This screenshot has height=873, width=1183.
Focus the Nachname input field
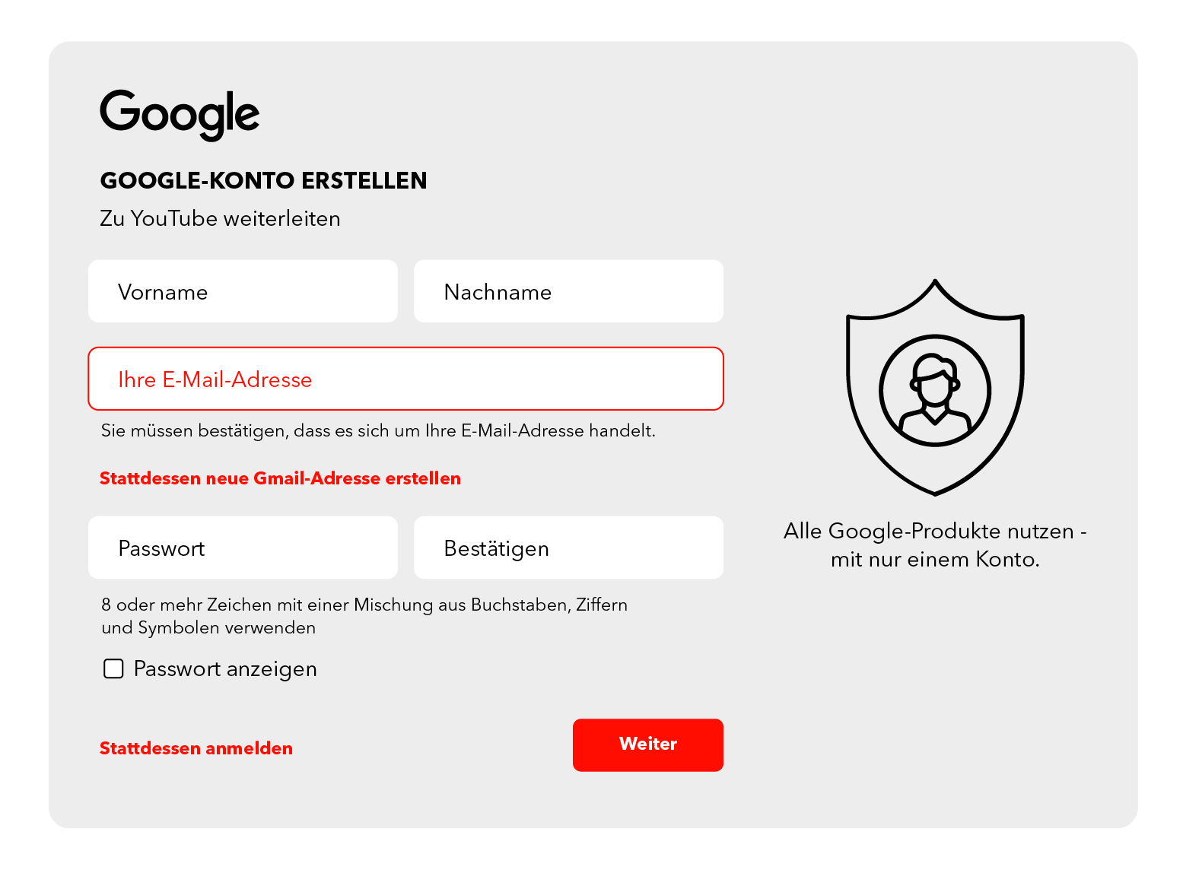click(x=568, y=291)
